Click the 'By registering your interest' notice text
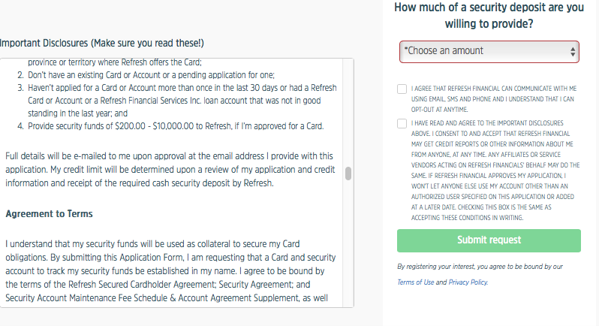599x326 pixels. (480, 267)
